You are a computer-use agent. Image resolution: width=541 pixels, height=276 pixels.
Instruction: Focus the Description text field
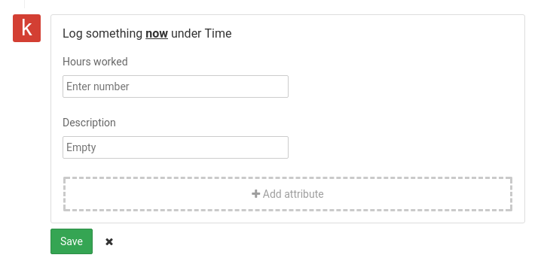point(176,147)
